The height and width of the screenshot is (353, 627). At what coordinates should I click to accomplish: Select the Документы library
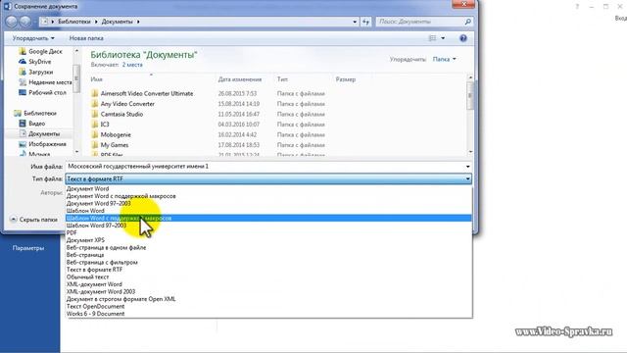(39, 133)
